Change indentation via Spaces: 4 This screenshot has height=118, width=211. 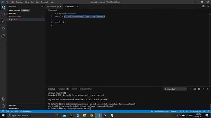(174, 111)
